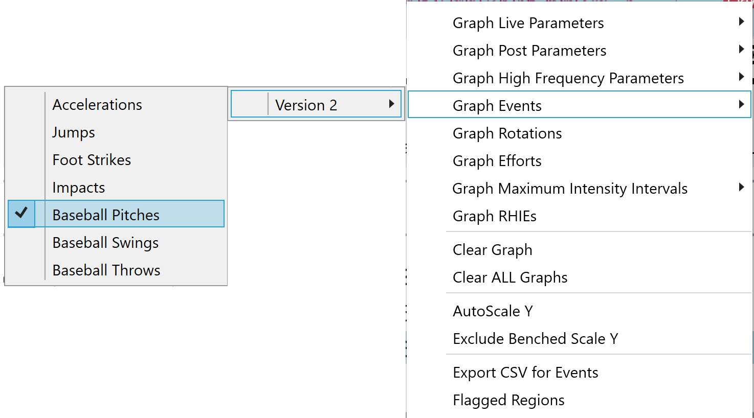Image resolution: width=754 pixels, height=418 pixels.
Task: Select Graph Rotations
Action: (507, 133)
